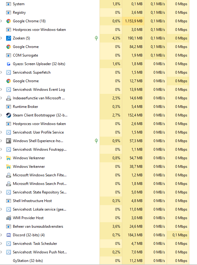Click the Google Chrome (18) icon
The width and height of the screenshot is (197, 265).
(9, 21)
